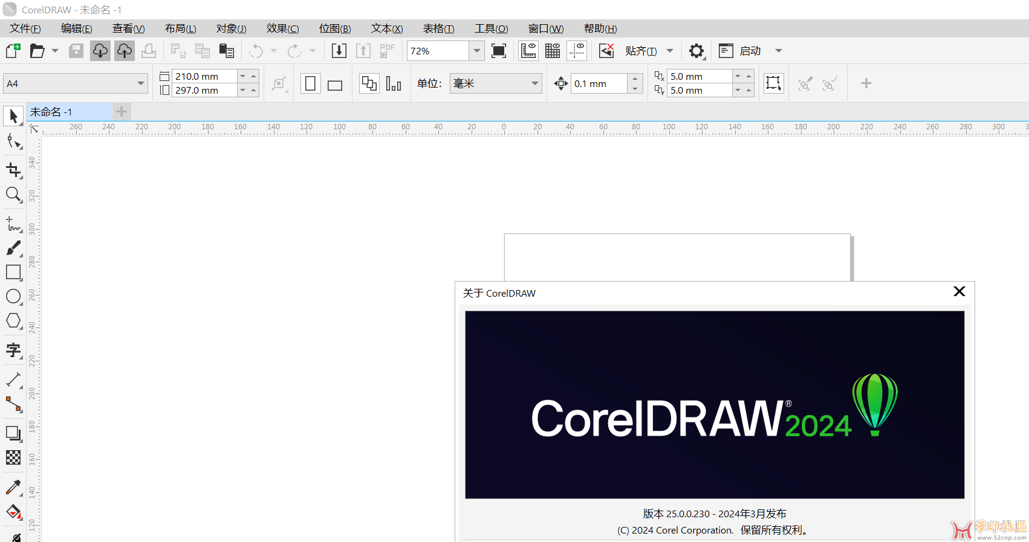This screenshot has width=1029, height=542.
Task: Open the 文件 menu
Action: pos(25,28)
